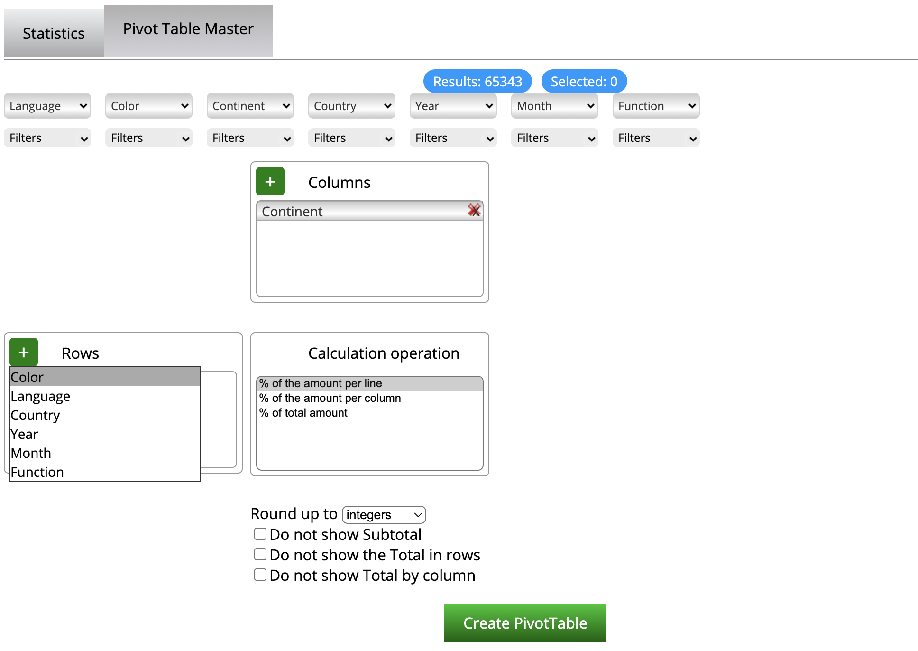Remove Continent from Columns with red X
Screen dimensions: 918x651
(474, 210)
